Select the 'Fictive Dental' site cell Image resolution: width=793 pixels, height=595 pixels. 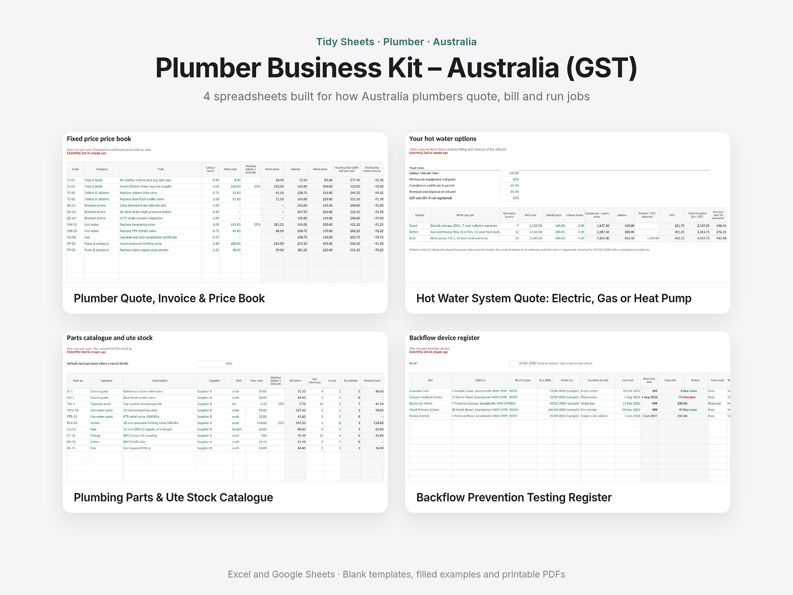point(430,416)
